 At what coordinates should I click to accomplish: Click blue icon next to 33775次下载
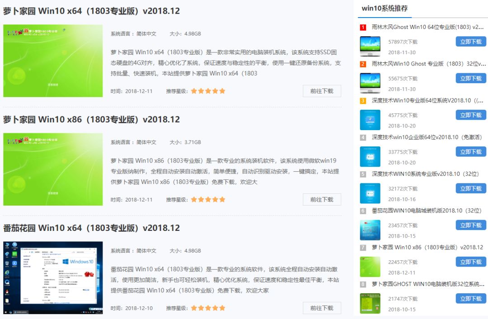coord(370,156)
